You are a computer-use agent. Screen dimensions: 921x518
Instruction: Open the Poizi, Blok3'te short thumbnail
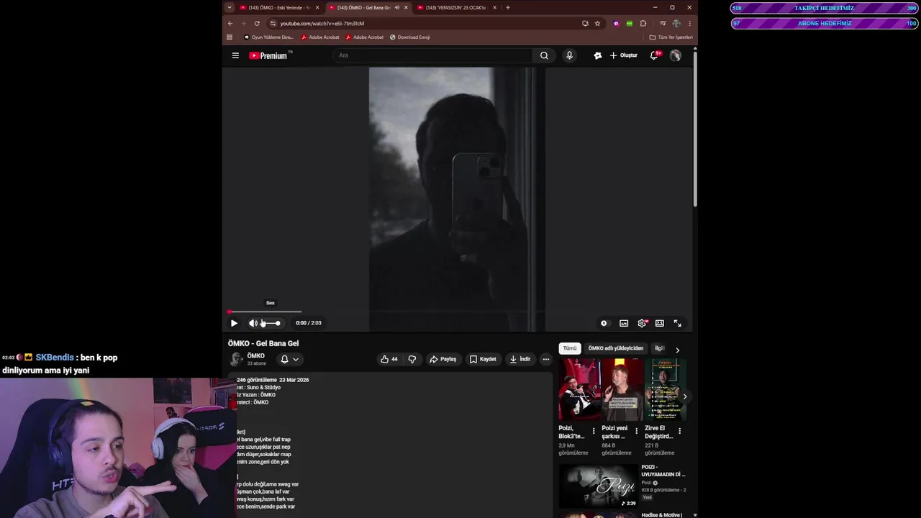pyautogui.click(x=579, y=389)
